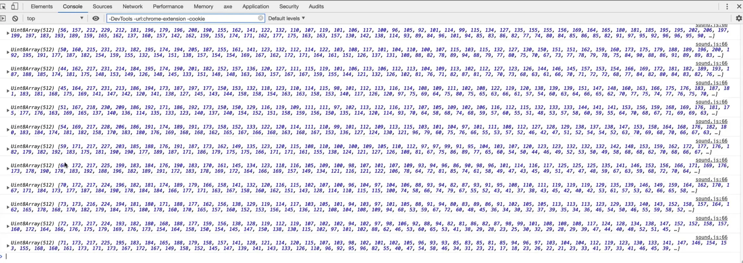Open the Default levels dropdown

[x=286, y=18]
